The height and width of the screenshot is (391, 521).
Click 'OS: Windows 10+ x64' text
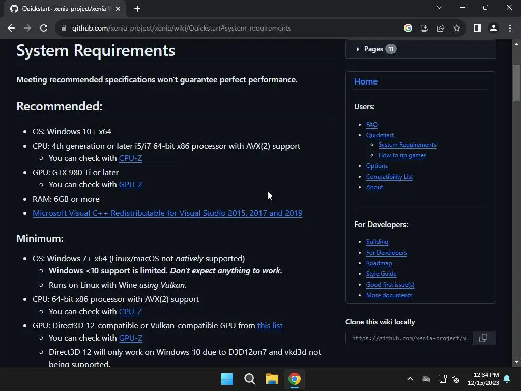(x=72, y=132)
